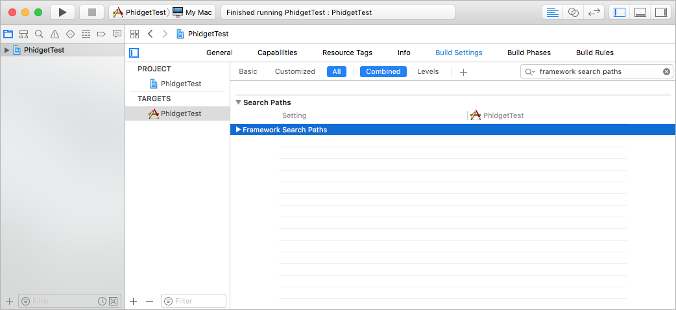The width and height of the screenshot is (676, 310).
Task: Click the build settings search field
Action: (x=597, y=71)
